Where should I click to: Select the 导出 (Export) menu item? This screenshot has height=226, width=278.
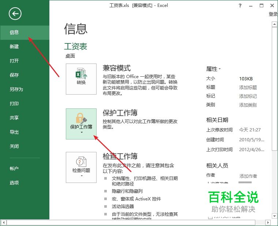(x=25, y=132)
